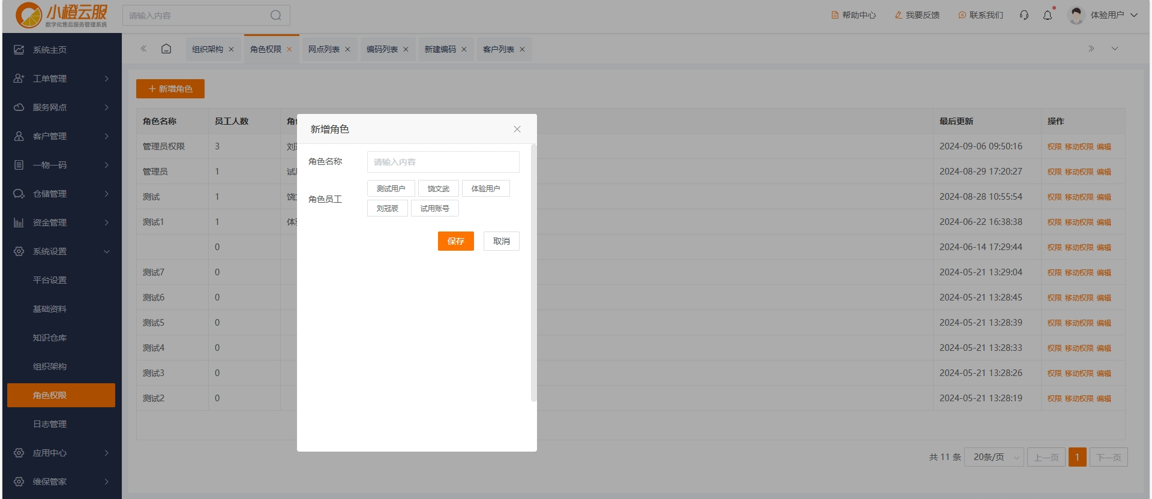Switch to the 组织架构 tab

[207, 49]
